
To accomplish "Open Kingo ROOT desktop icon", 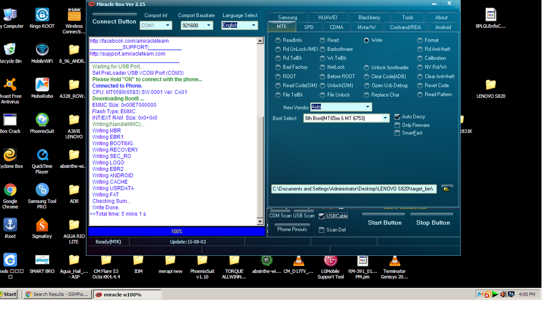I will click(x=42, y=15).
